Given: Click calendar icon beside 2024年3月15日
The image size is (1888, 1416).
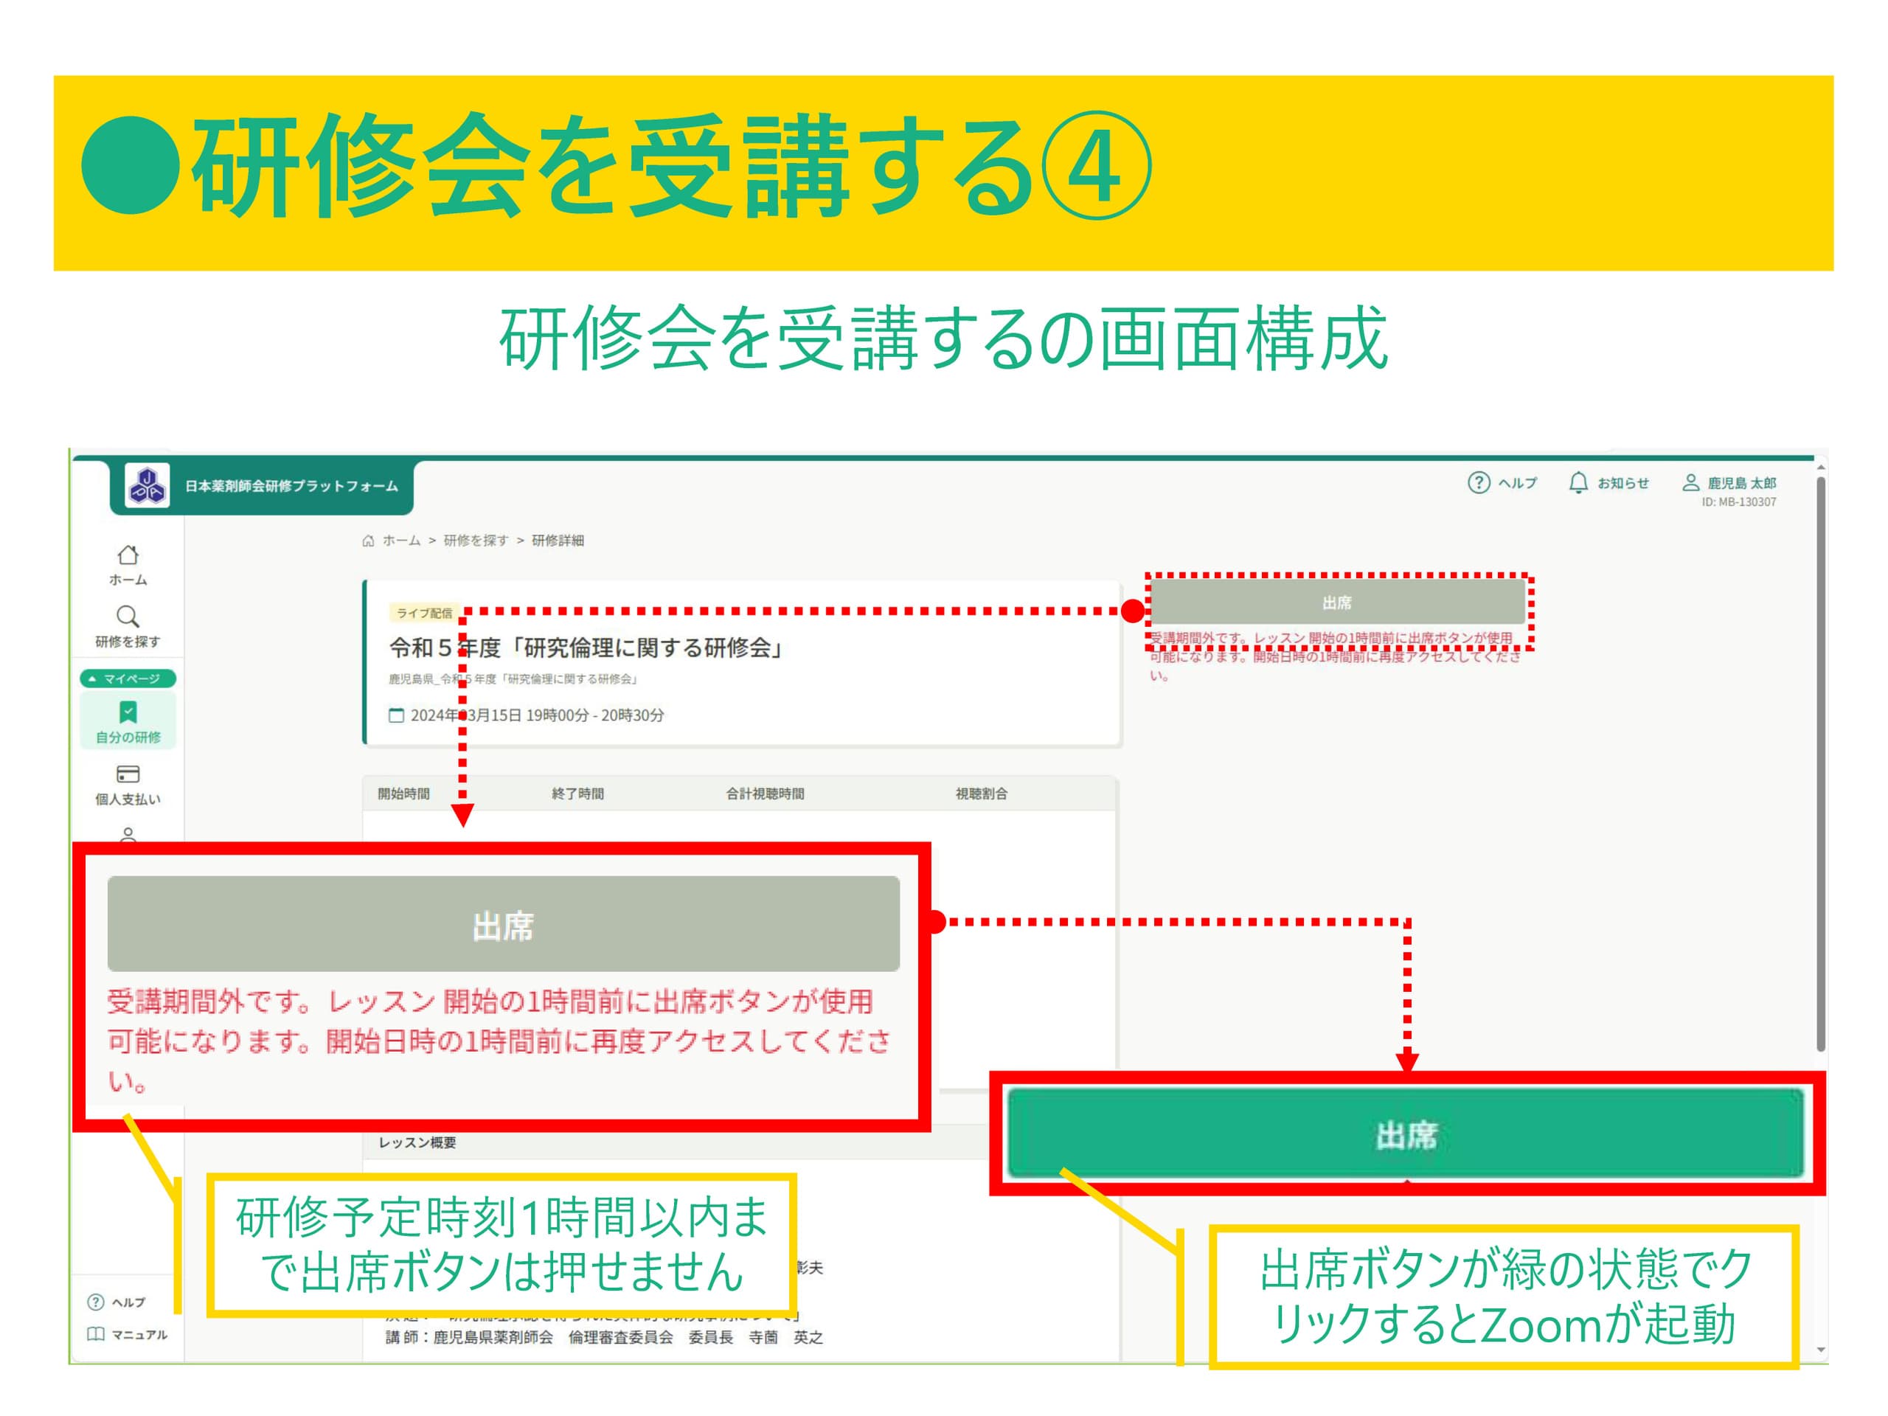Looking at the screenshot, I should pos(396,715).
